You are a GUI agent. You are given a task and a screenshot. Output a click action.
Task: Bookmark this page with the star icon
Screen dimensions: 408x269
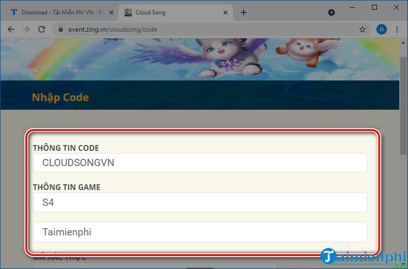tap(362, 29)
